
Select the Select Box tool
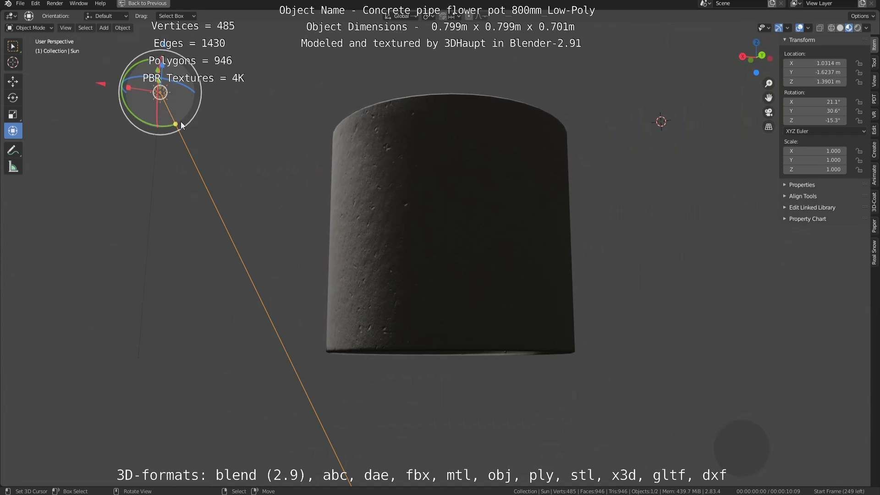(x=13, y=46)
